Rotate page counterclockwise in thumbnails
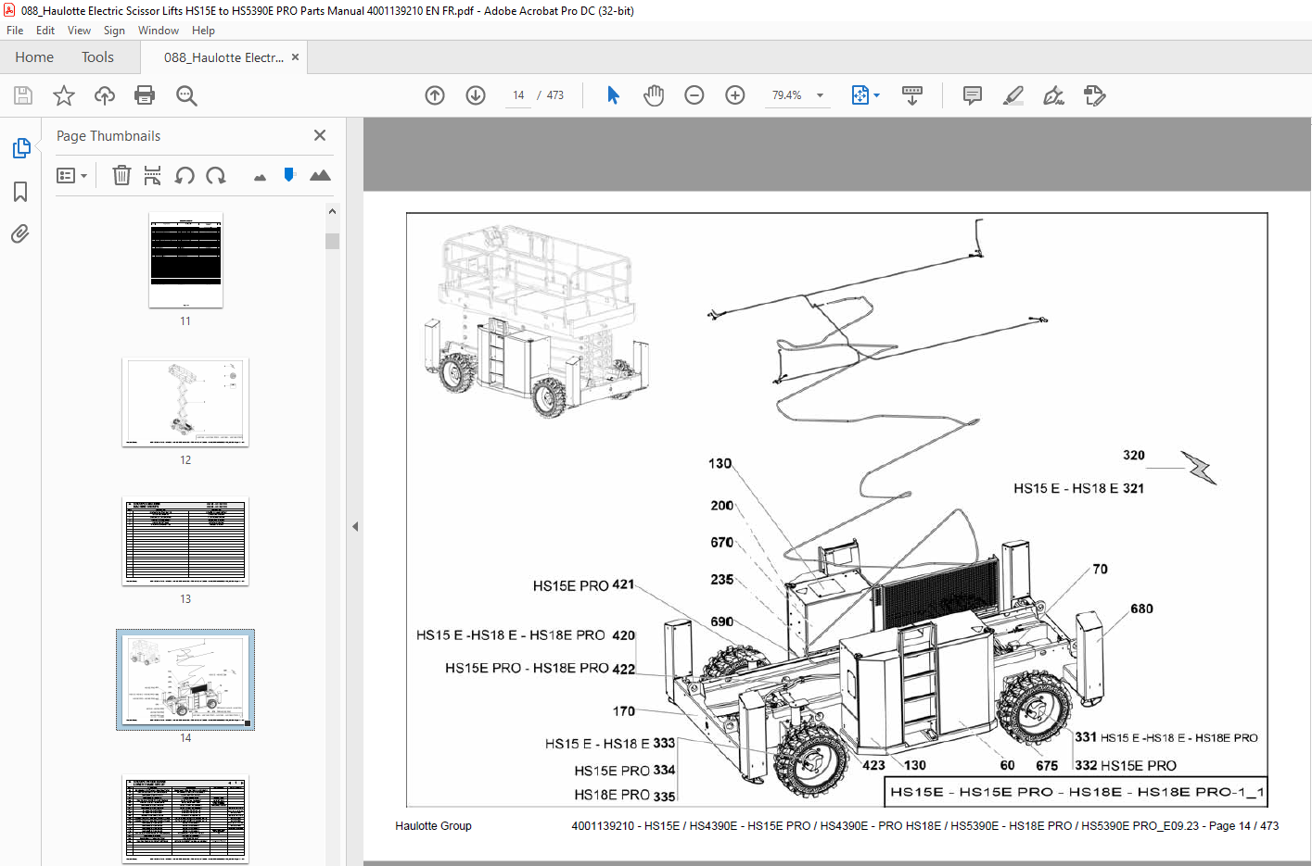The image size is (1312, 866). pyautogui.click(x=185, y=175)
